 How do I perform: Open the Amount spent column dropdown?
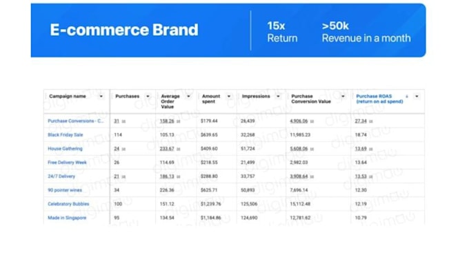[229, 97]
